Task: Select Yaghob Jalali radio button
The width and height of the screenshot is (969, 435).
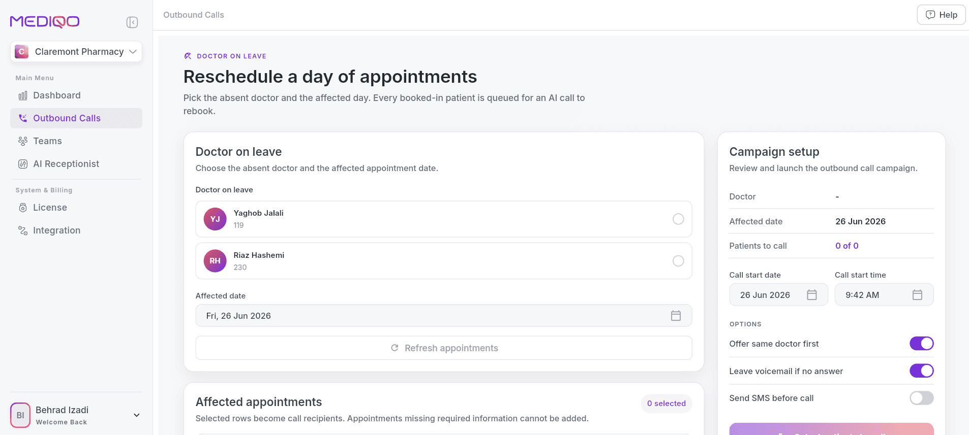Action: coord(678,219)
